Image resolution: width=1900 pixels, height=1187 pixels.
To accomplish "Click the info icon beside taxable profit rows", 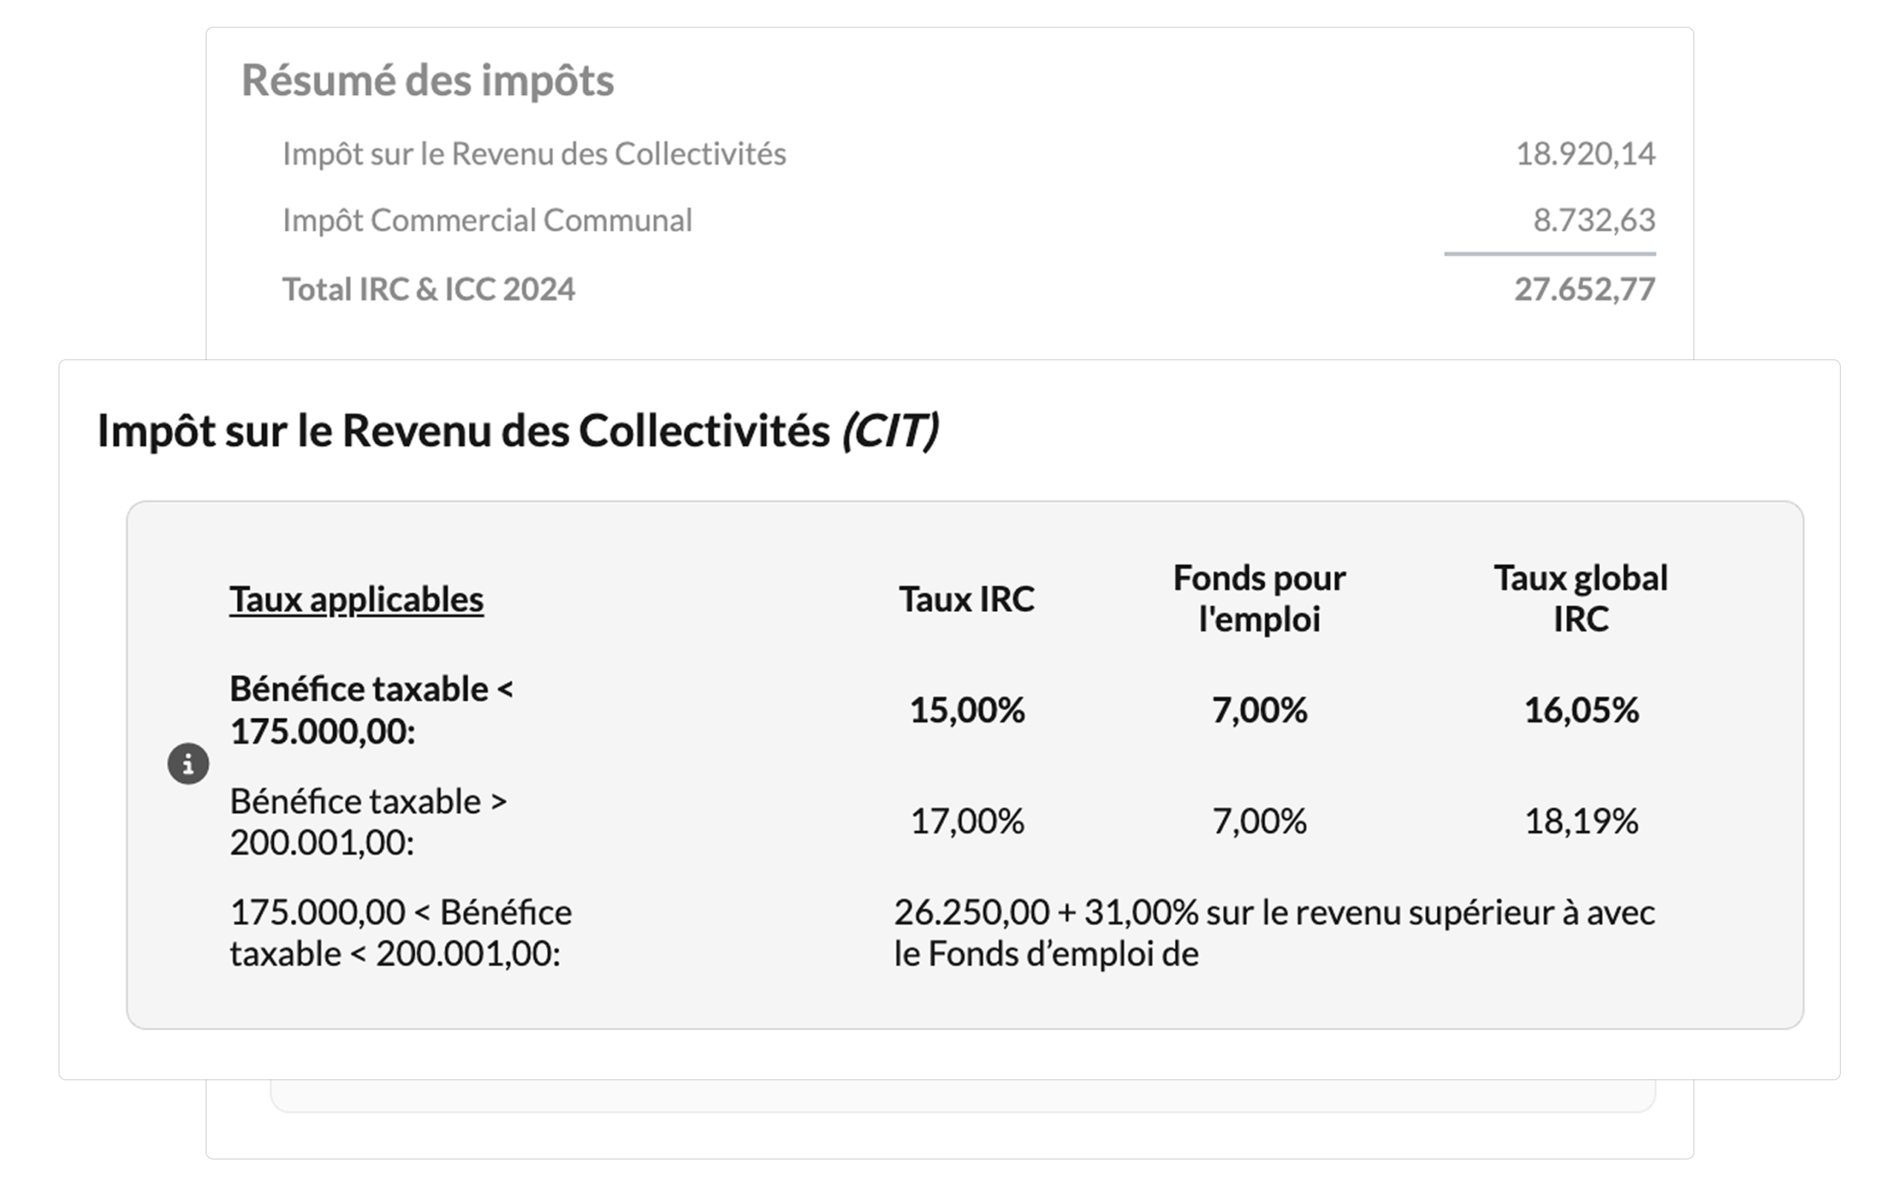I will [x=189, y=764].
